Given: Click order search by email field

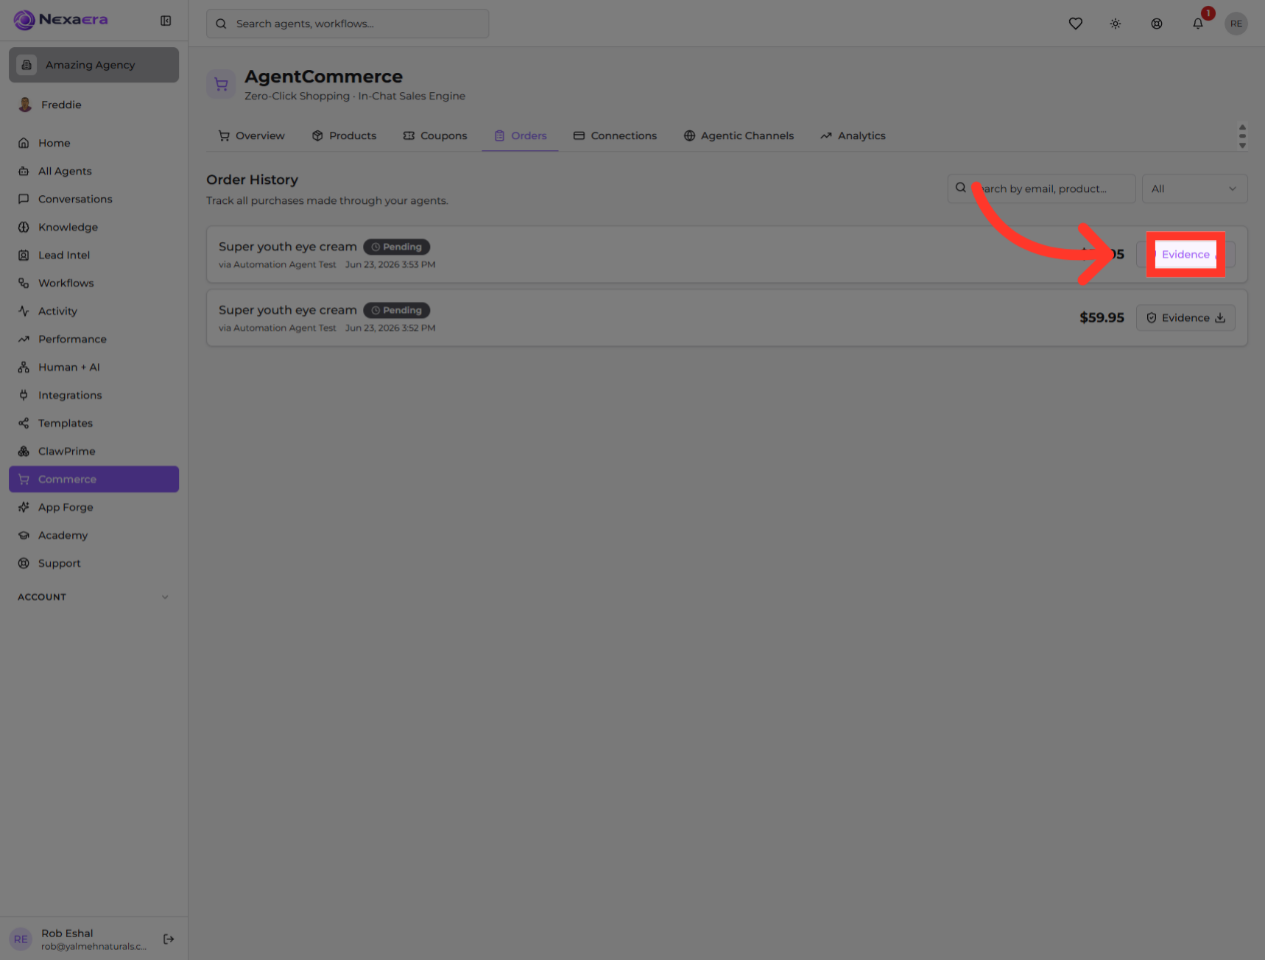Looking at the screenshot, I should (1041, 188).
